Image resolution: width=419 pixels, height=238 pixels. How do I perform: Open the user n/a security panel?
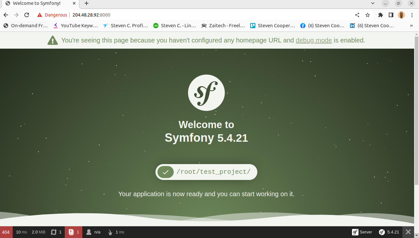pyautogui.click(x=93, y=232)
